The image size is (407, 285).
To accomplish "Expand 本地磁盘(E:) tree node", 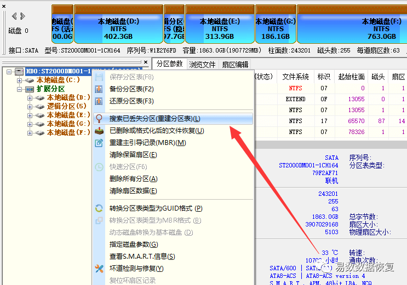I will (x=30, y=115).
